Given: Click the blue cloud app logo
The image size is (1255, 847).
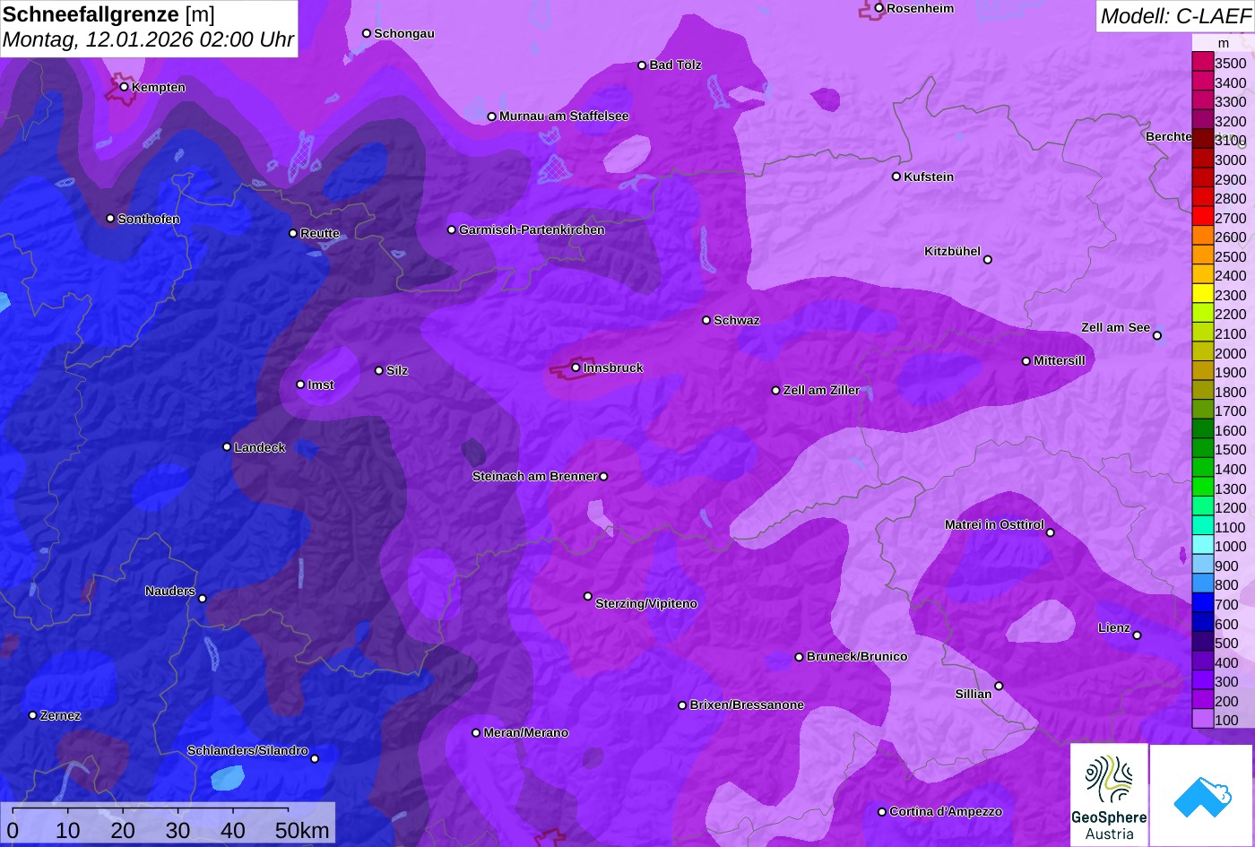Looking at the screenshot, I should coord(1202,795).
